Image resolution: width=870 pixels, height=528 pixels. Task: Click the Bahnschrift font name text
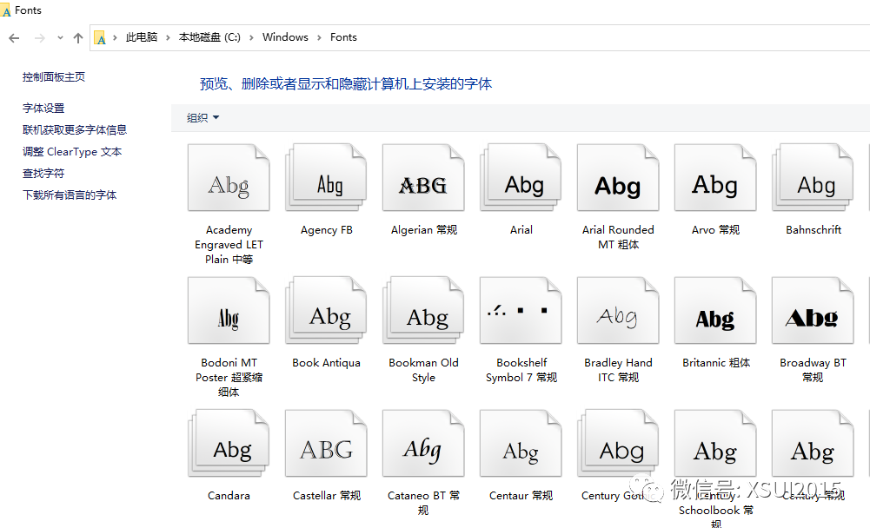[x=813, y=229]
